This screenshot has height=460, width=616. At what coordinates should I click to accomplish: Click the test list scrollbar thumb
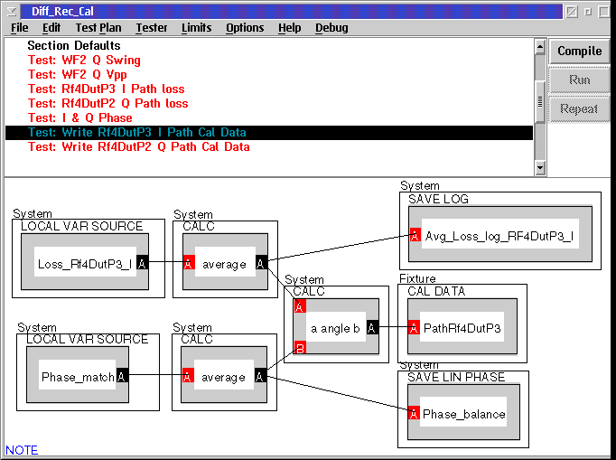[540, 101]
